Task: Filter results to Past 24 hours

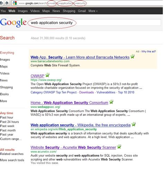Action: pos(9,122)
